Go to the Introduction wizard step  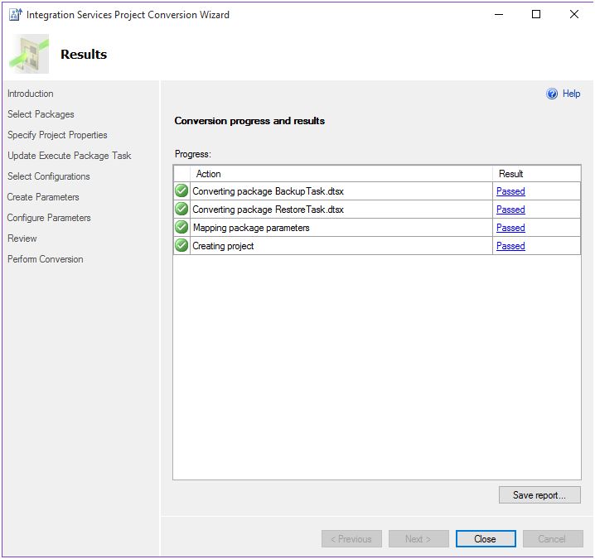point(31,94)
